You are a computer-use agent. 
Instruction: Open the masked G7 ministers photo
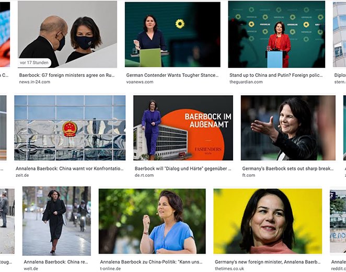[x=67, y=34]
